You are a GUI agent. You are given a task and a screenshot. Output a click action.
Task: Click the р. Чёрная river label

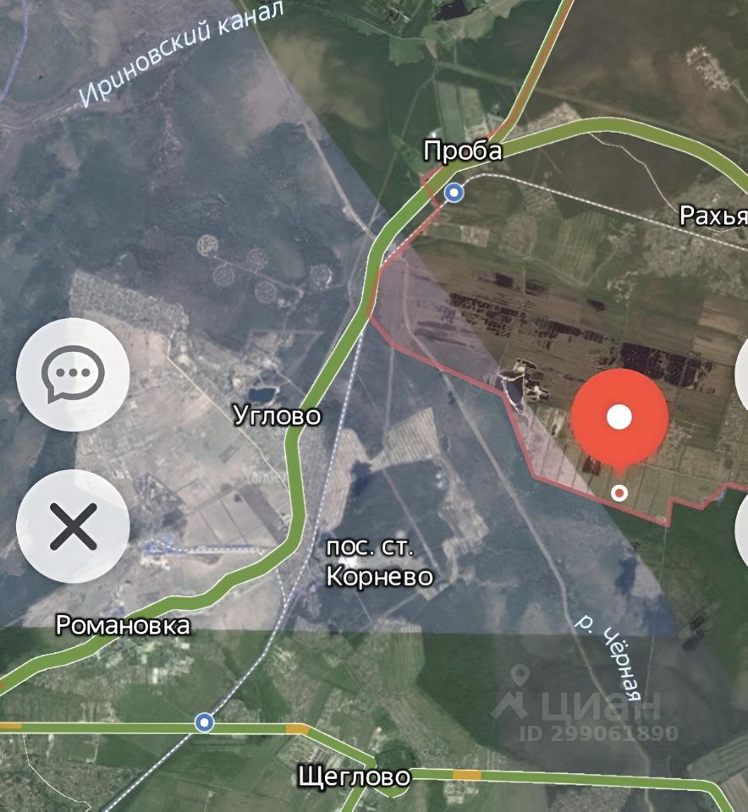coord(611,656)
